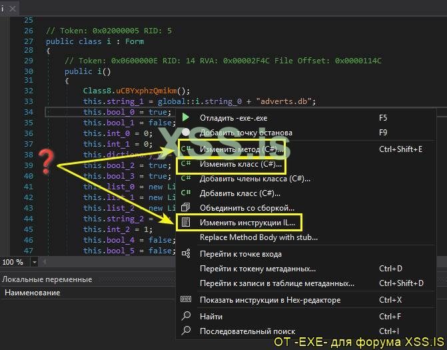Click the Token 0x02000005 RID comment
Screen dimensions: 447x350
point(109,31)
